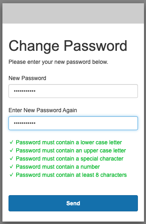This screenshot has width=146, height=224.
Task: Select the Enter New Password Again field
Action: click(73, 123)
